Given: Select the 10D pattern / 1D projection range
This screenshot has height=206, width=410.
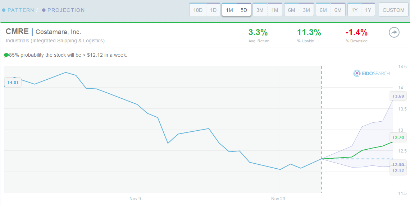Looking at the screenshot, I should point(205,10).
